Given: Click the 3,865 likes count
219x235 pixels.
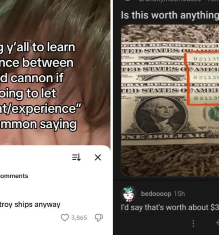Looking at the screenshot, I should point(79,218).
